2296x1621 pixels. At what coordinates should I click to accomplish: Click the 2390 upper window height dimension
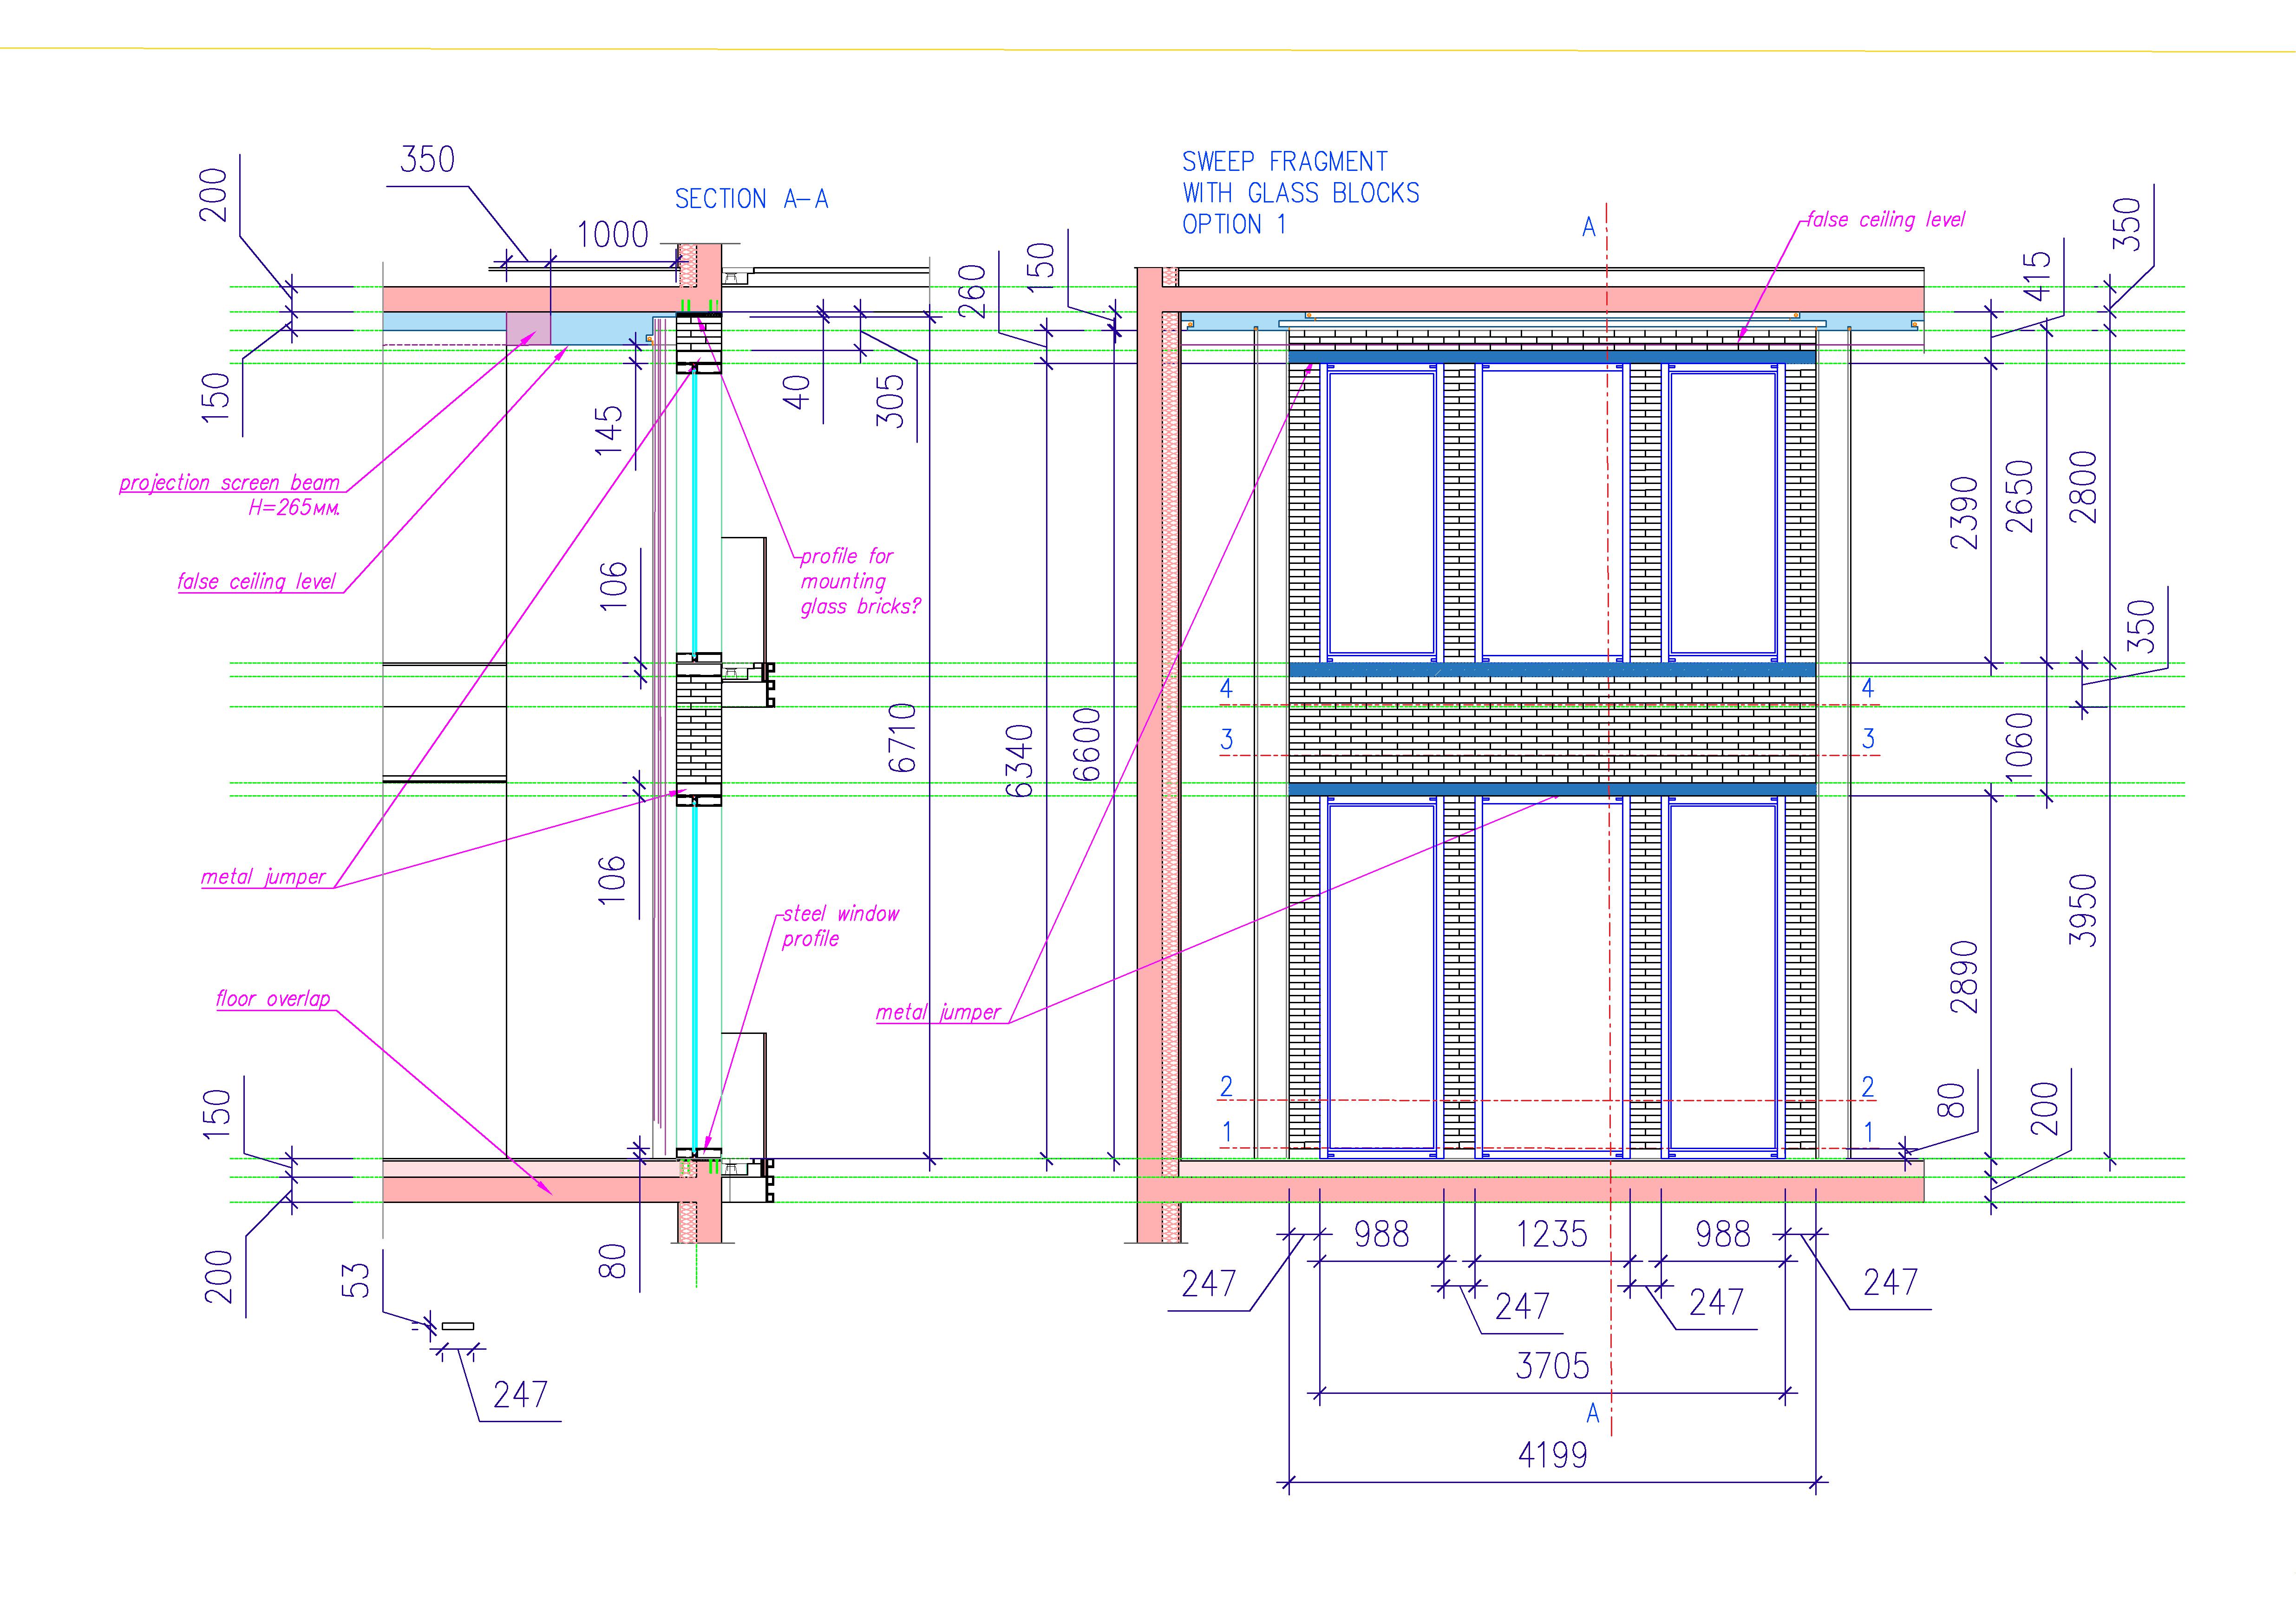pos(1965,513)
